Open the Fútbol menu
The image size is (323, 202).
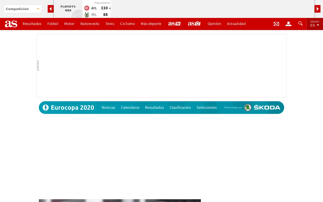[x=53, y=24]
